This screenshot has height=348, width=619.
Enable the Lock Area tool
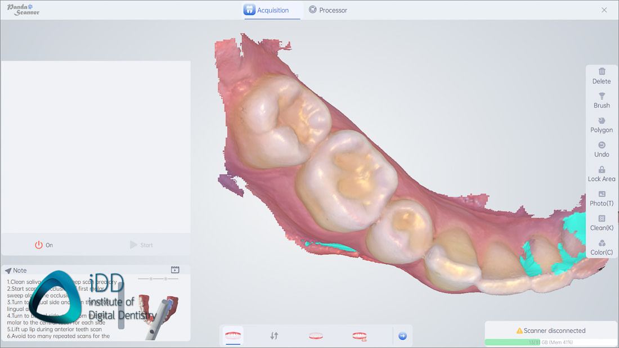601,174
